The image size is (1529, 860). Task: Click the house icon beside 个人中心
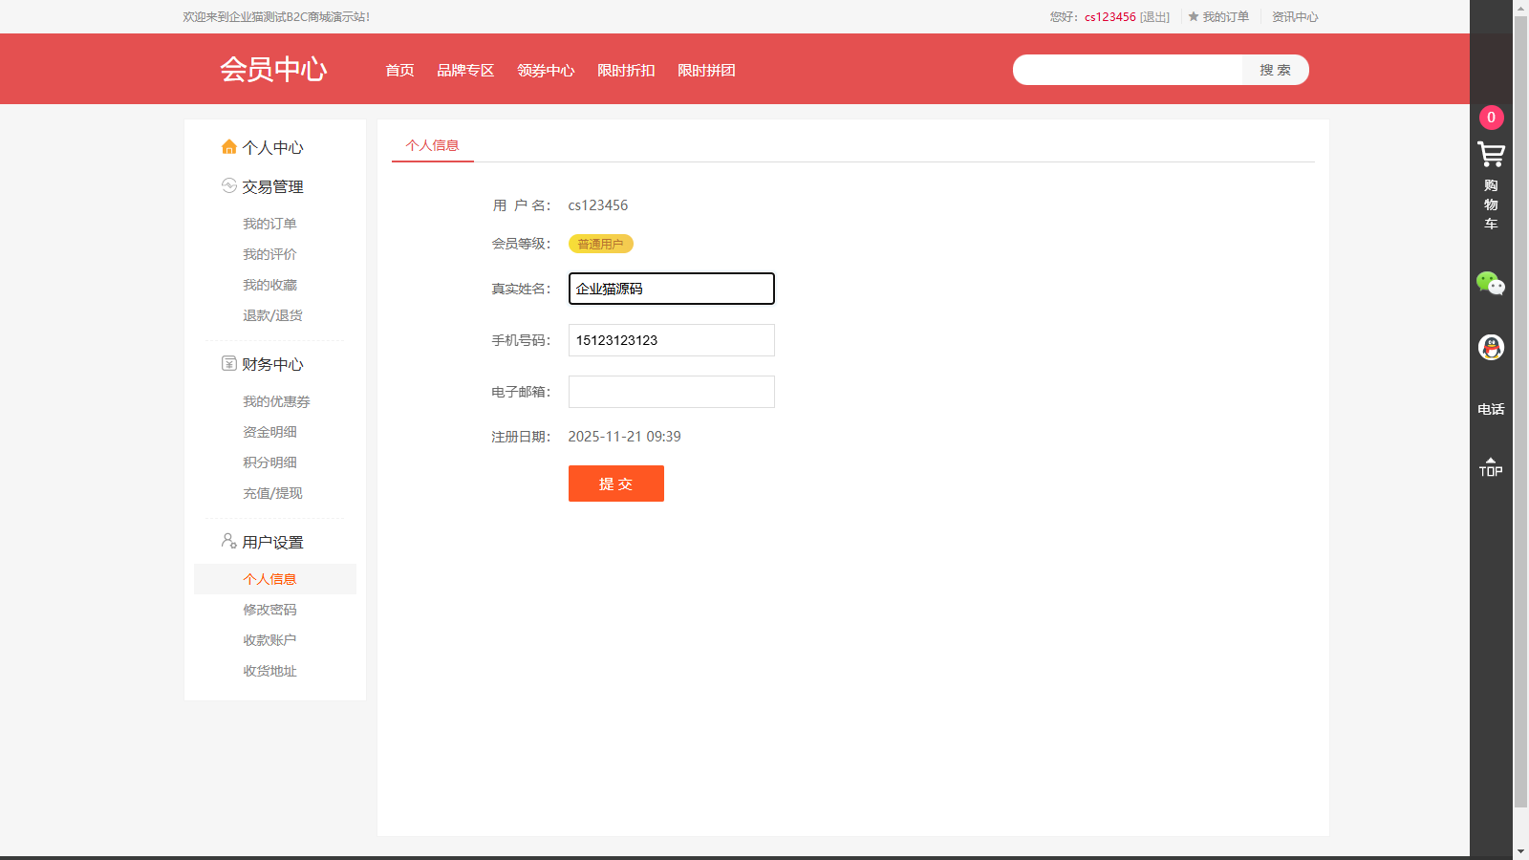[x=228, y=147]
